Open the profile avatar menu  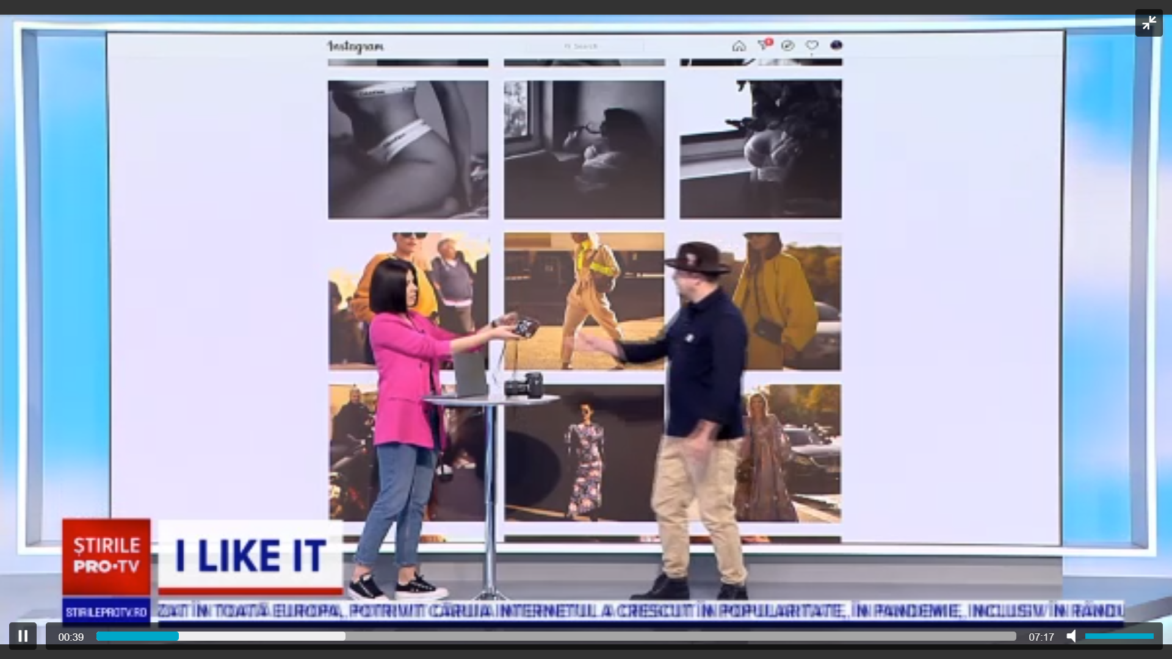click(836, 45)
